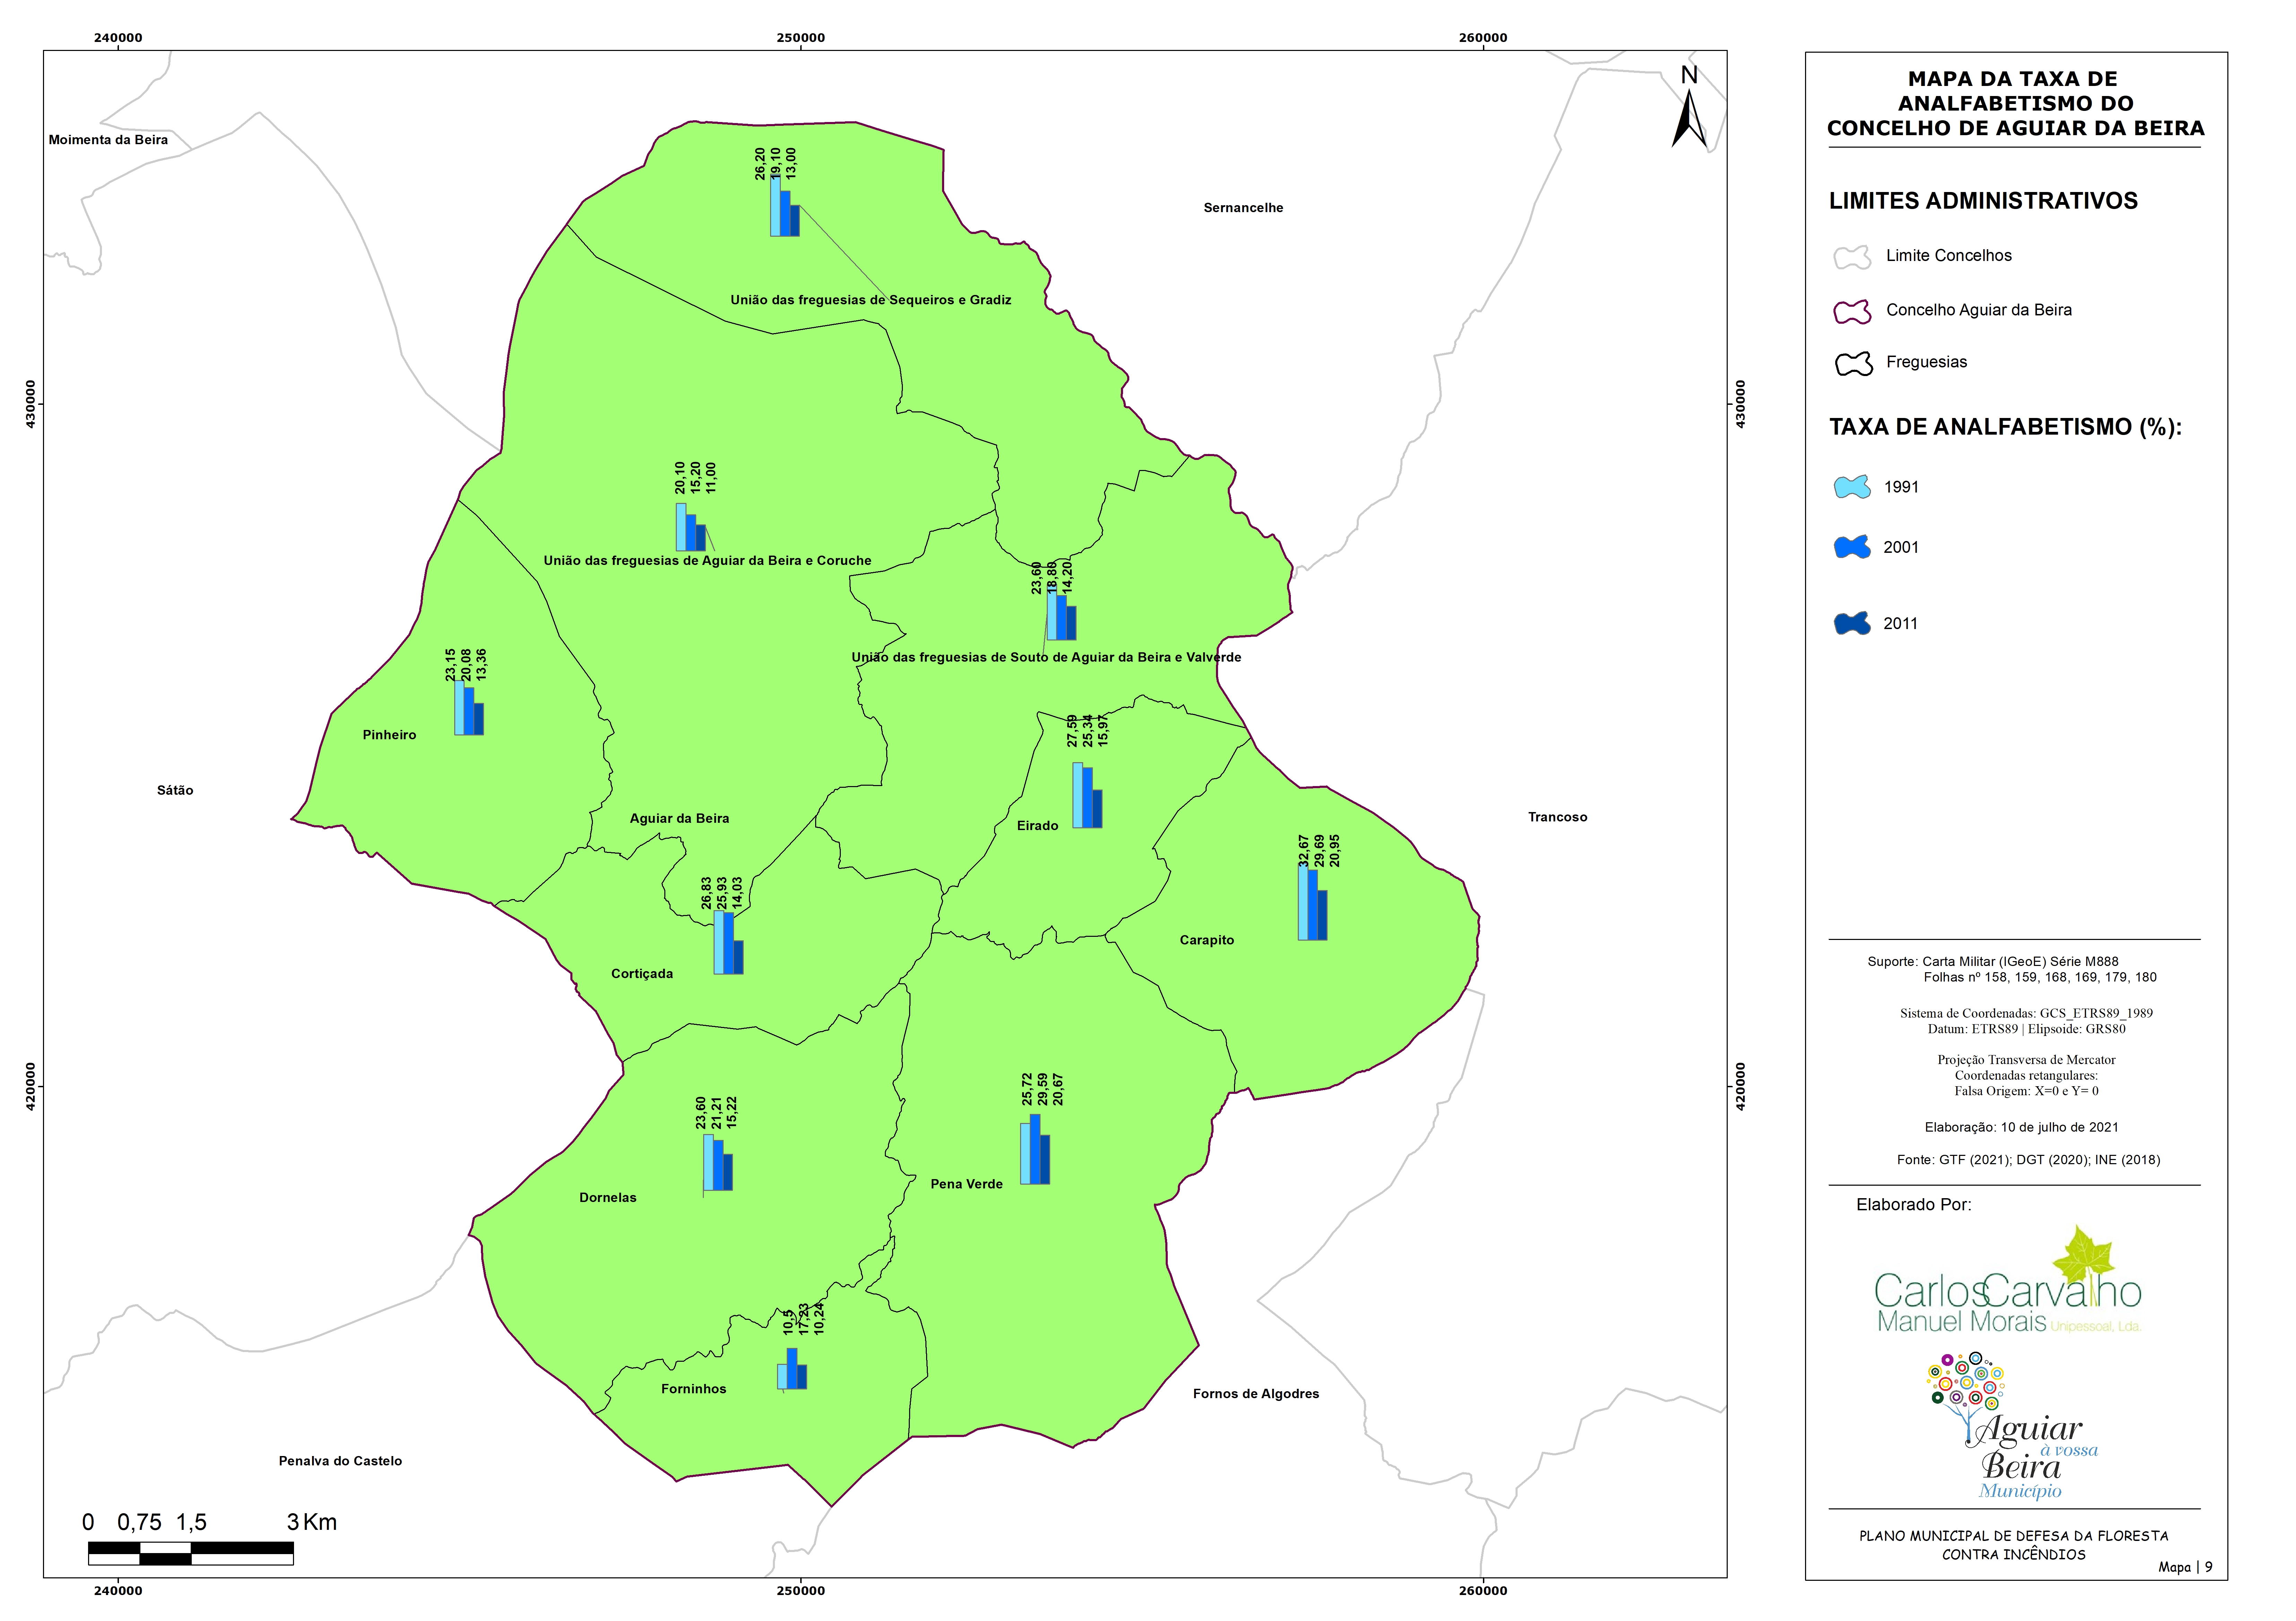Click the 32,67 value above Carapito chart
The height and width of the screenshot is (1621, 2296).
[1304, 851]
